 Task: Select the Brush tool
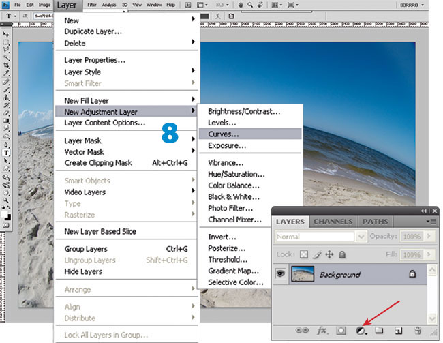coord(5,90)
